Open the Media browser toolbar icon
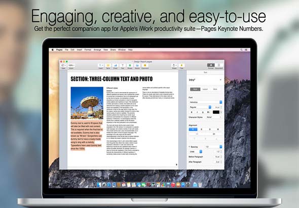299x208 pixels. click(137, 65)
